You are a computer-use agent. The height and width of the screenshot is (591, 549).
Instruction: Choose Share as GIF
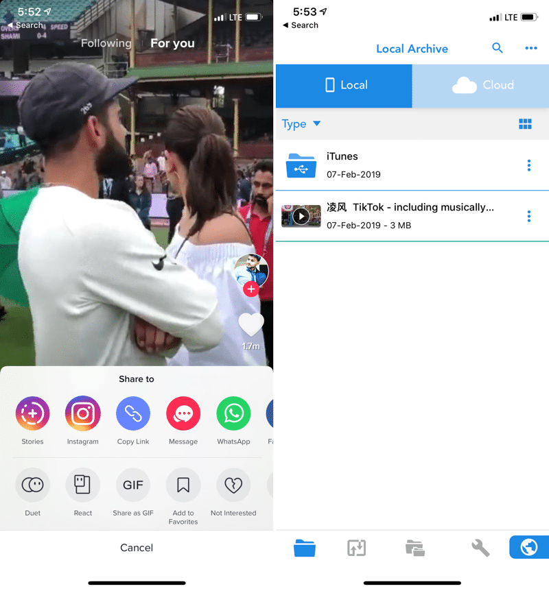coord(133,485)
